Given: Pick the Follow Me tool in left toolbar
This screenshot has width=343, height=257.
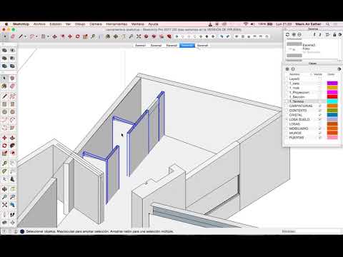Looking at the screenshot, I should click(12, 146).
